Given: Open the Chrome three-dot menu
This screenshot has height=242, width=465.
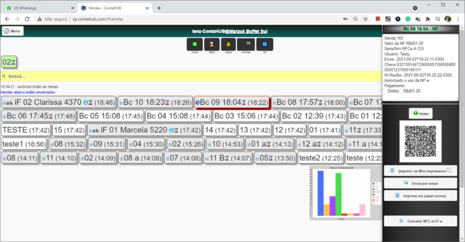Looking at the screenshot, I should 458,19.
